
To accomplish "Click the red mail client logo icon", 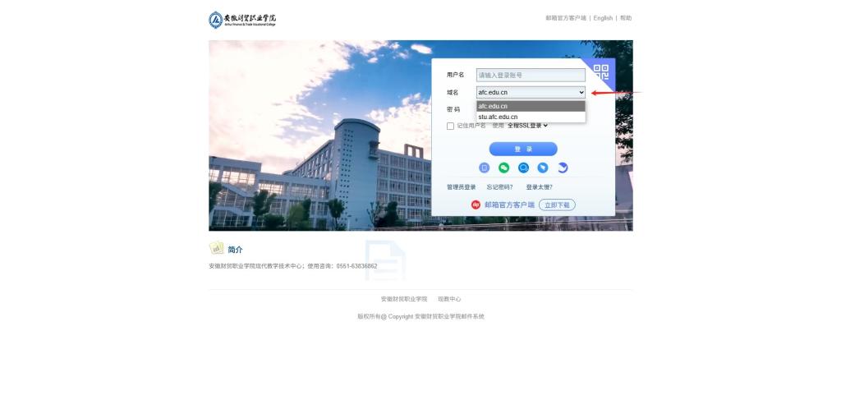I will (x=476, y=205).
